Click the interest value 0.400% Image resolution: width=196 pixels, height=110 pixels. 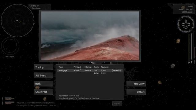[88, 71]
